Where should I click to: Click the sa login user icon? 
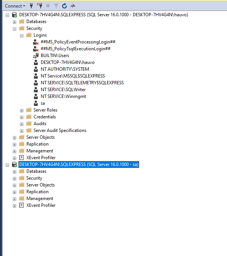pos(36,103)
